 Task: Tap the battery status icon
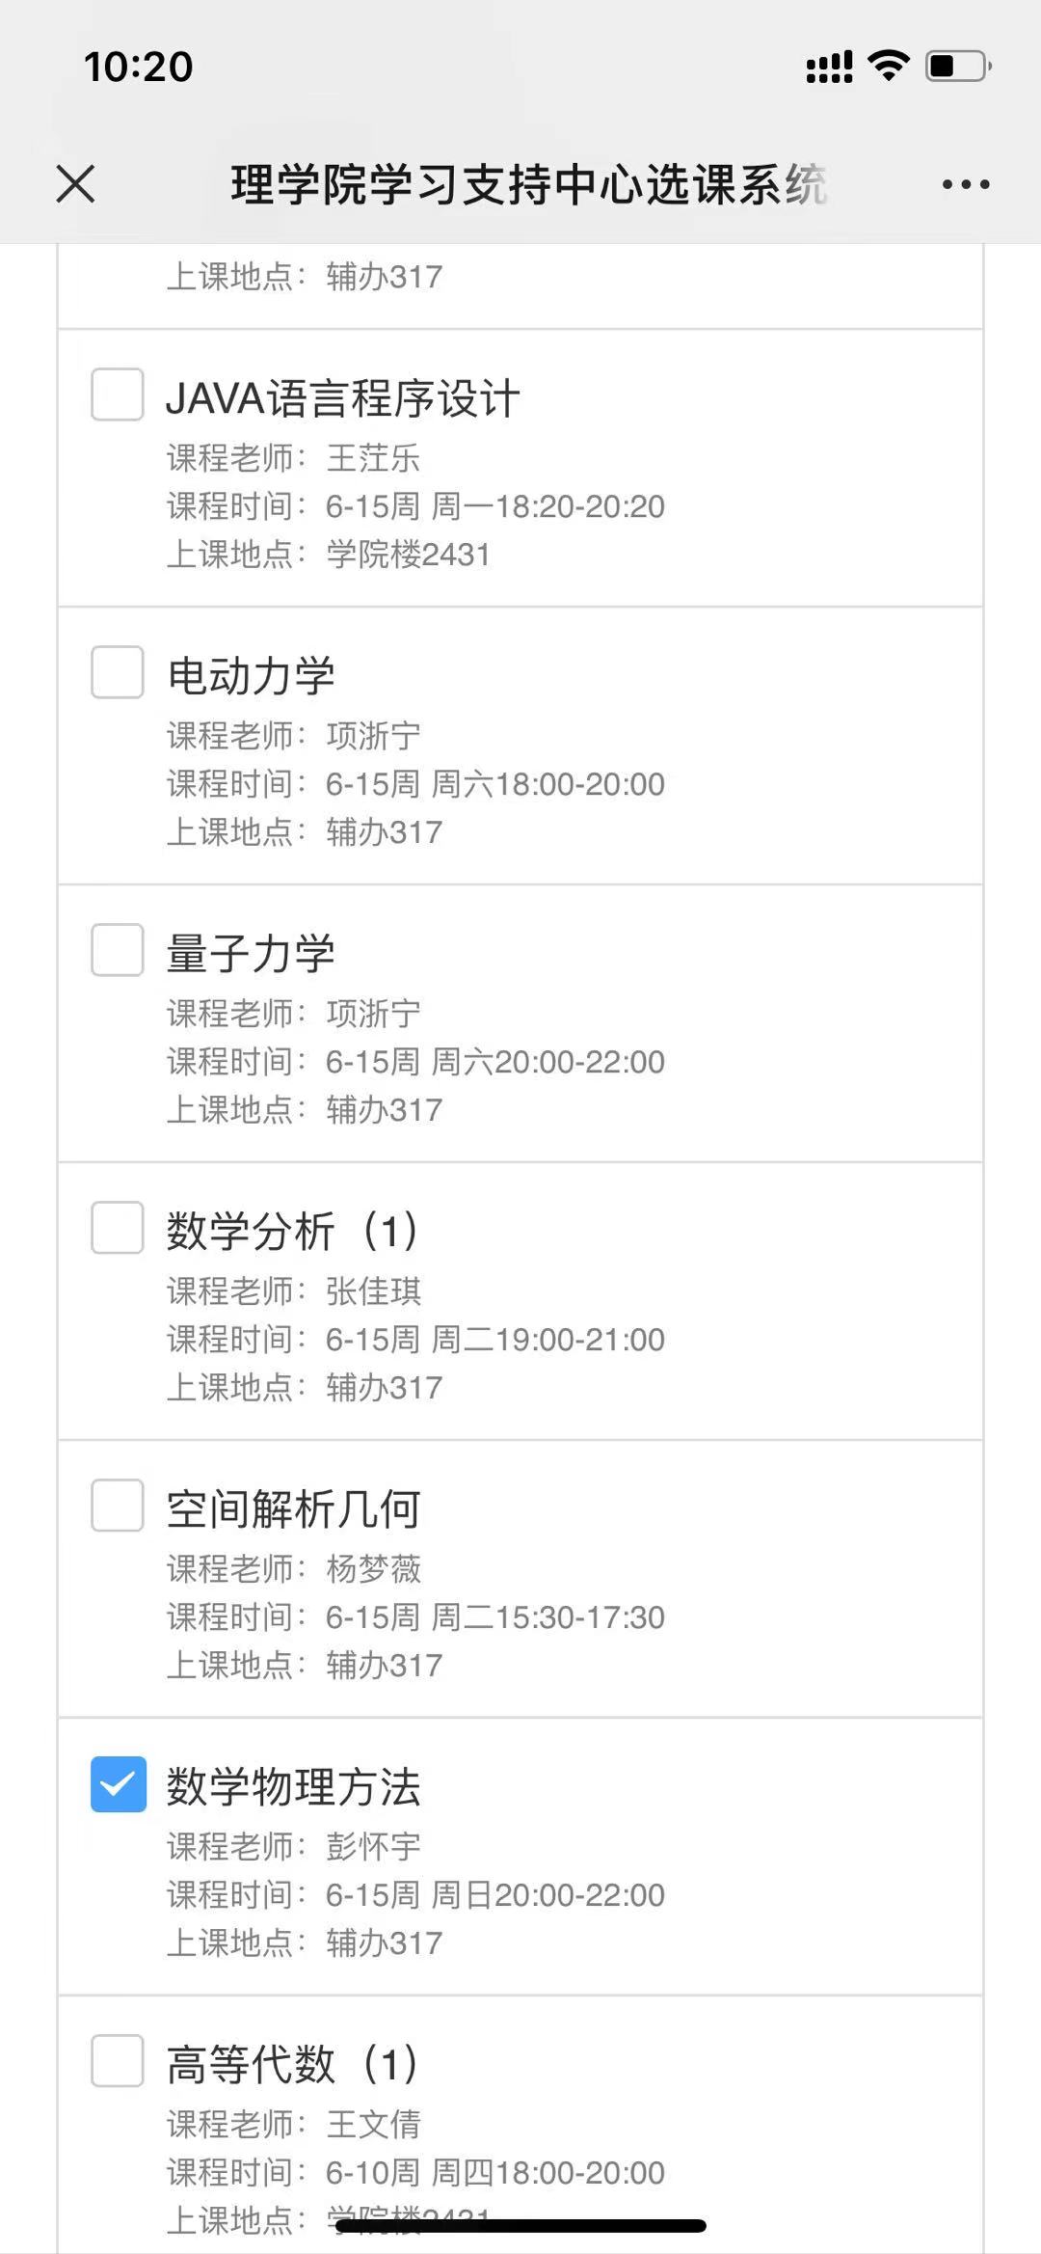click(x=957, y=66)
